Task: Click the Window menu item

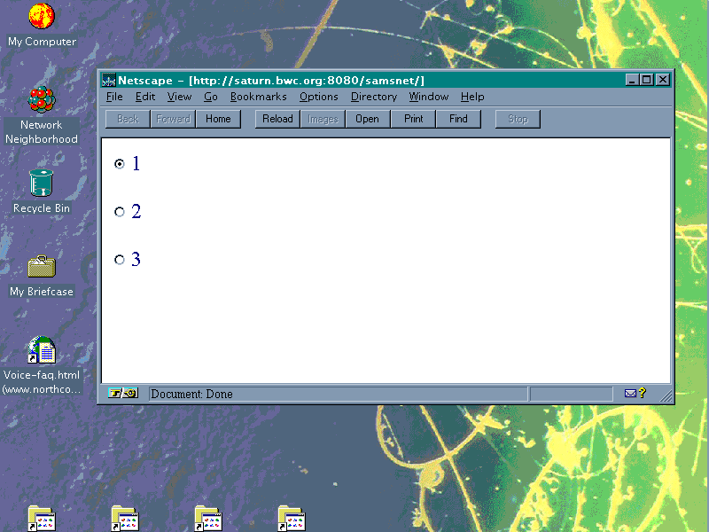Action: pyautogui.click(x=428, y=97)
